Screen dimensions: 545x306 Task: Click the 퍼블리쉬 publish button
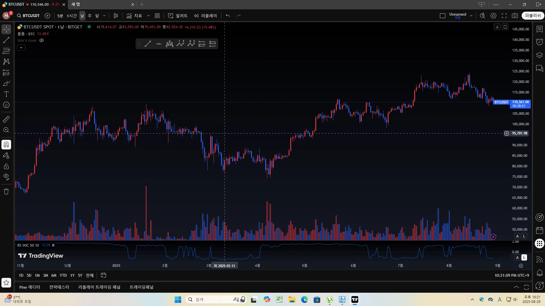[x=533, y=16]
